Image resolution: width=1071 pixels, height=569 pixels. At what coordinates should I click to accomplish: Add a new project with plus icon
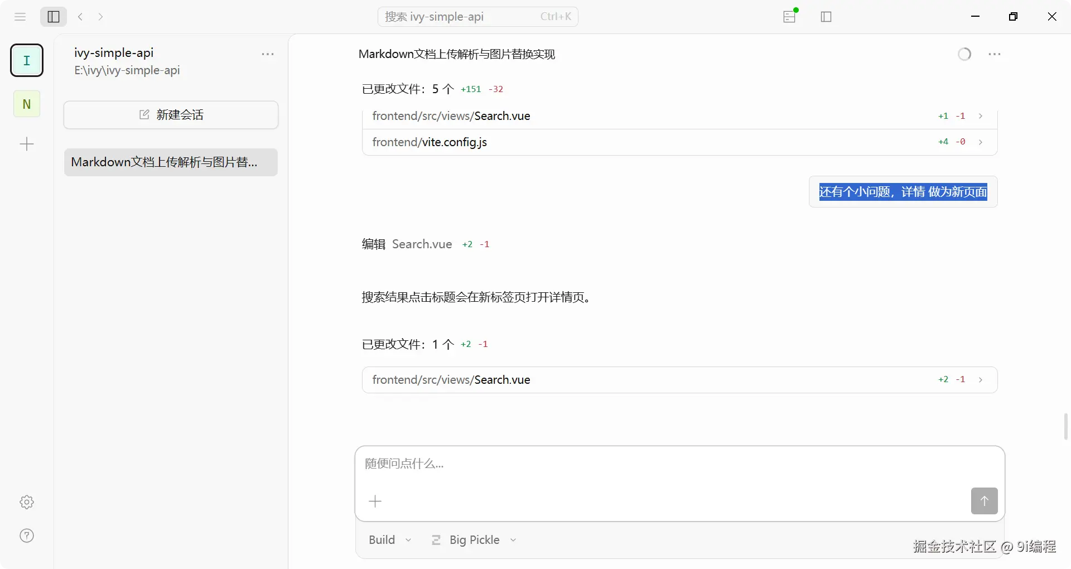[x=27, y=144]
